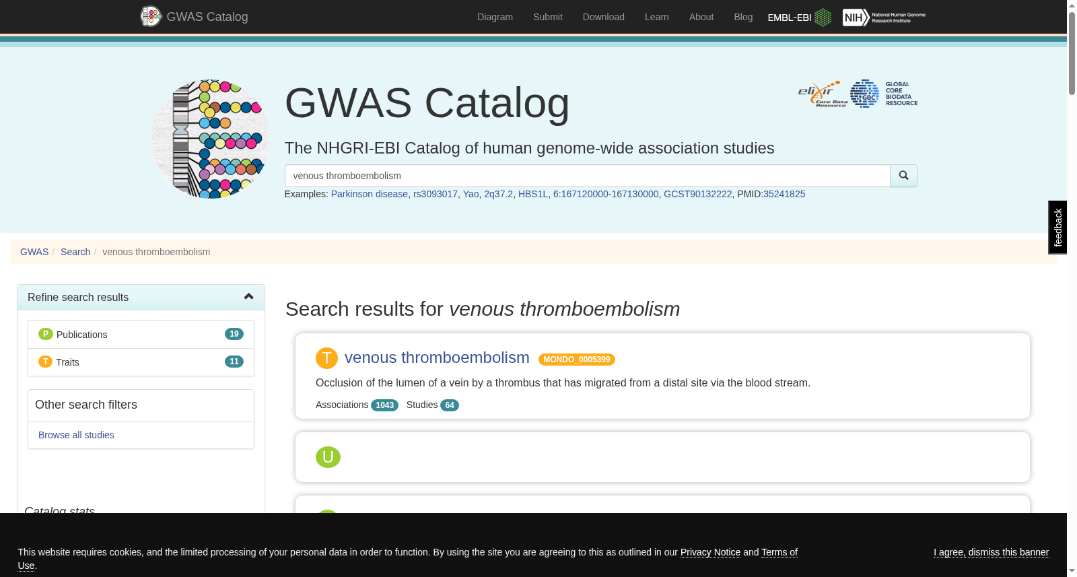The image size is (1077, 577).
Task: Click the Publications count badge 19
Action: pyautogui.click(x=234, y=334)
